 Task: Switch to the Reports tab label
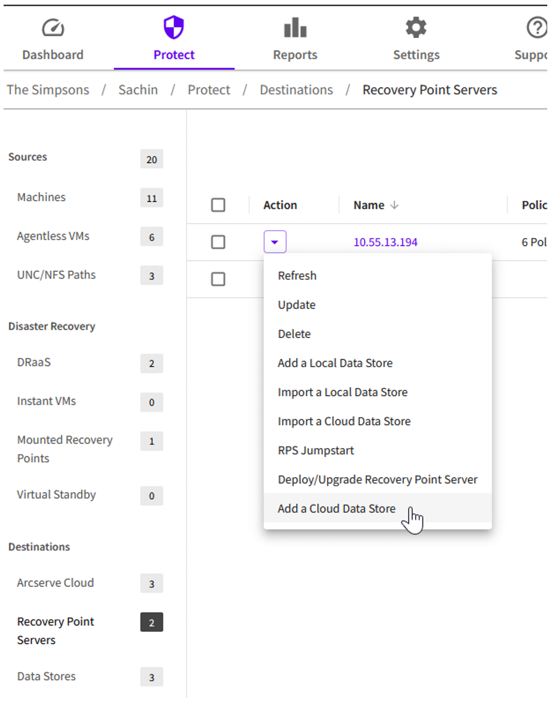pos(295,55)
